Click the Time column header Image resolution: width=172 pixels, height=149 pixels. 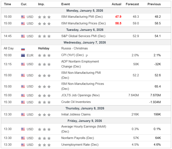(8, 4)
